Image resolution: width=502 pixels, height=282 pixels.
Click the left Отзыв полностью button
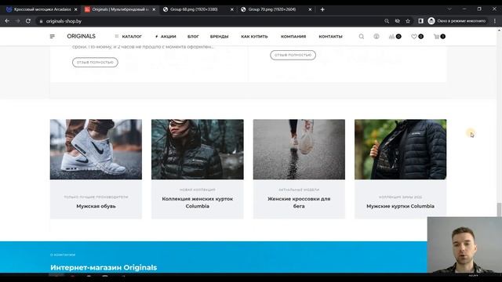point(95,63)
